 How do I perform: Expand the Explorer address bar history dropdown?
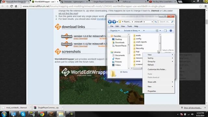coord(152,22)
